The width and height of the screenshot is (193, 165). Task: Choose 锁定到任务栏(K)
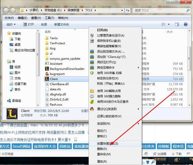tap(115, 78)
